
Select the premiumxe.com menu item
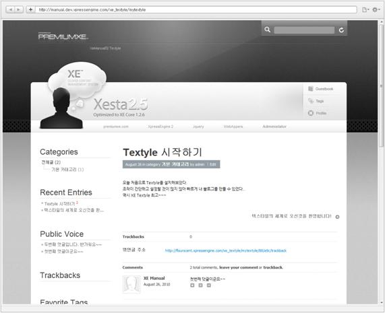(x=116, y=127)
